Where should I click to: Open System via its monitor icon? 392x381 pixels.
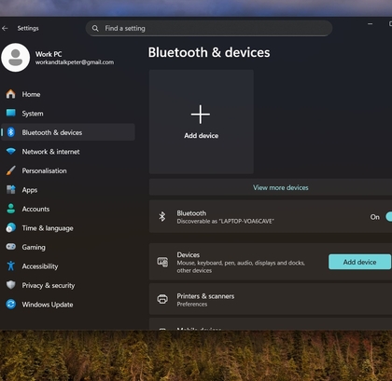pos(11,113)
